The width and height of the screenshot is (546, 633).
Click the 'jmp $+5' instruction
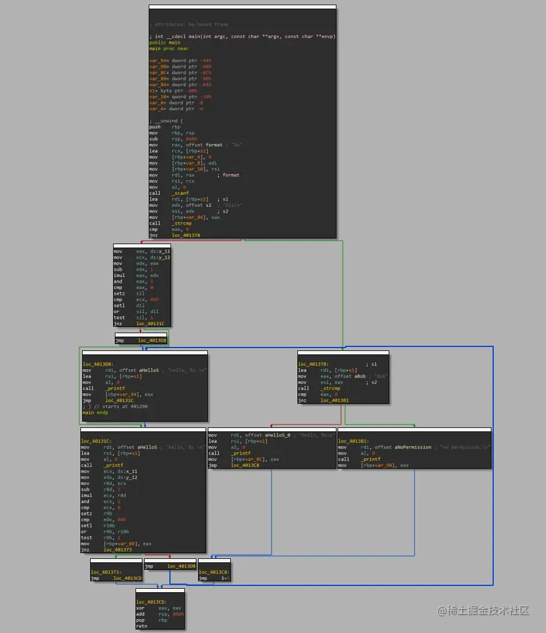tap(214, 578)
